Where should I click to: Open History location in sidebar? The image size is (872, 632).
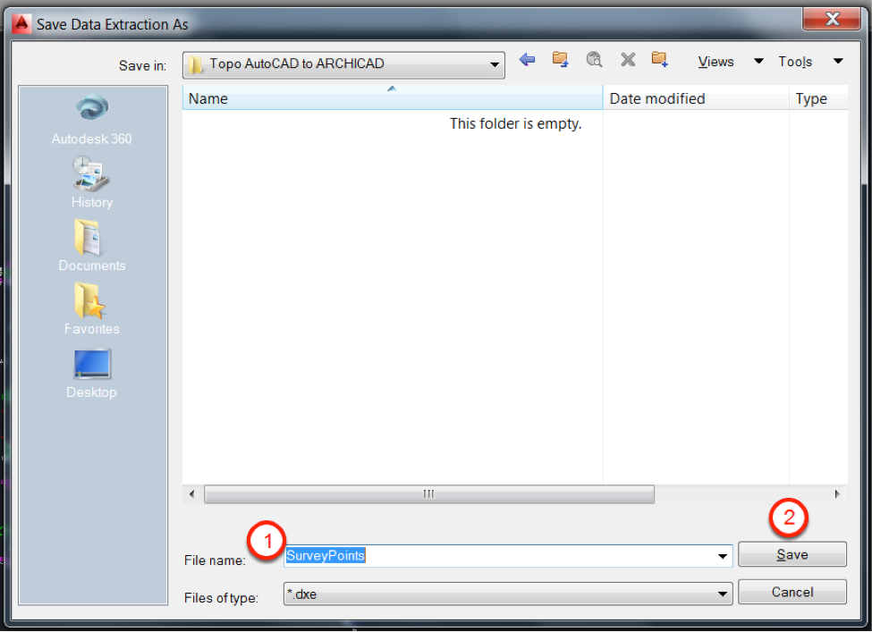(x=92, y=182)
